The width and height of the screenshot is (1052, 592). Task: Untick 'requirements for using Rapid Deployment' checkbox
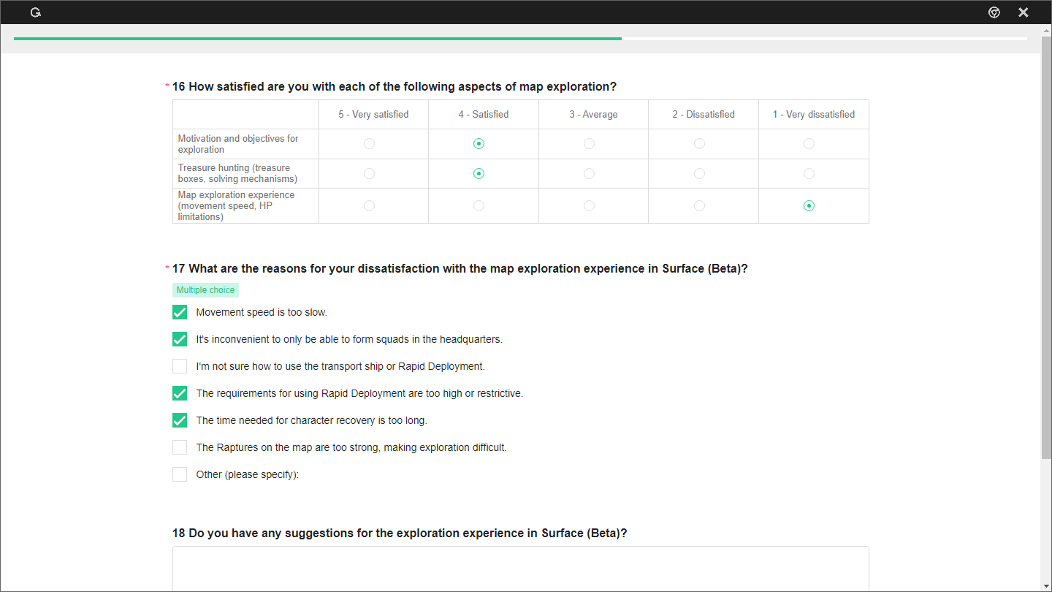tap(180, 393)
